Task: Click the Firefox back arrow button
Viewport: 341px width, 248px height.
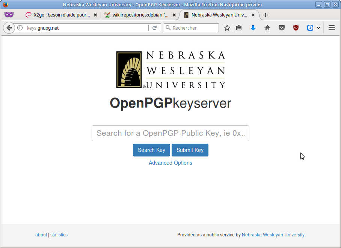Action: coord(9,28)
